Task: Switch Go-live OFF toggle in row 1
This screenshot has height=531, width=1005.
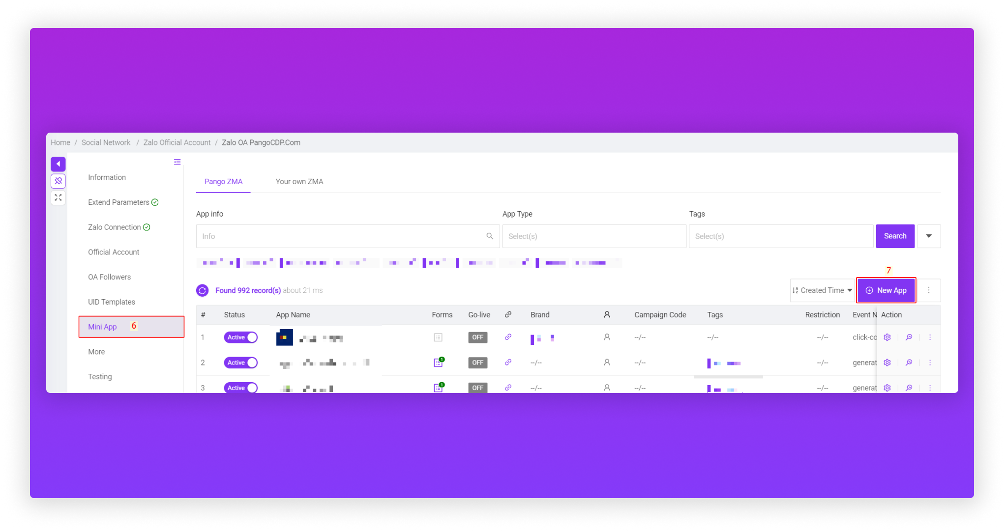Action: pos(477,337)
